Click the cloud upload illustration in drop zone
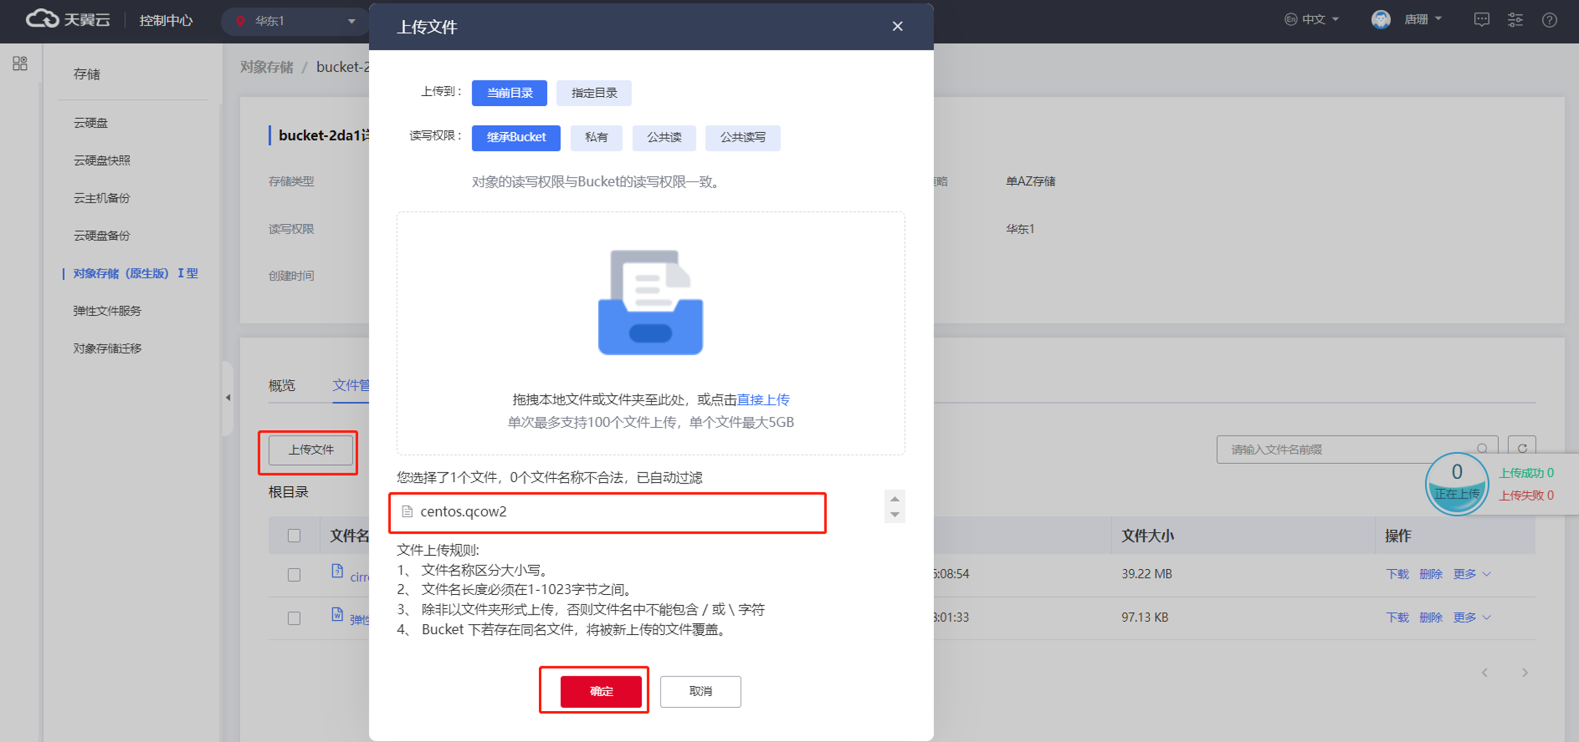 click(650, 302)
